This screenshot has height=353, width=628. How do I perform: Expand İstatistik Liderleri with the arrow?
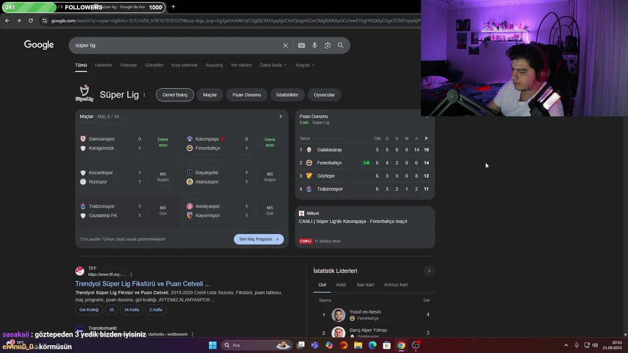point(429,271)
